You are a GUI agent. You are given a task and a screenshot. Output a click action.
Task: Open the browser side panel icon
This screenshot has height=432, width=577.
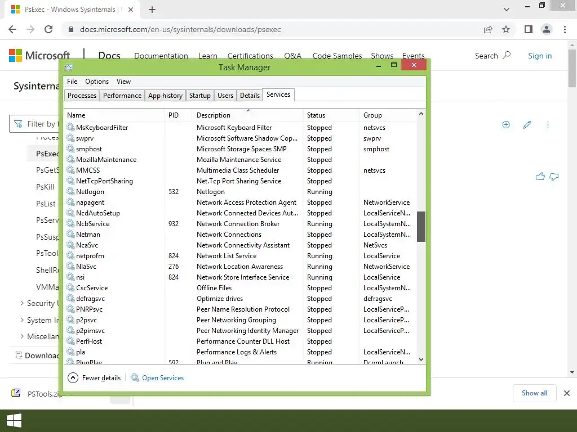pyautogui.click(x=529, y=29)
